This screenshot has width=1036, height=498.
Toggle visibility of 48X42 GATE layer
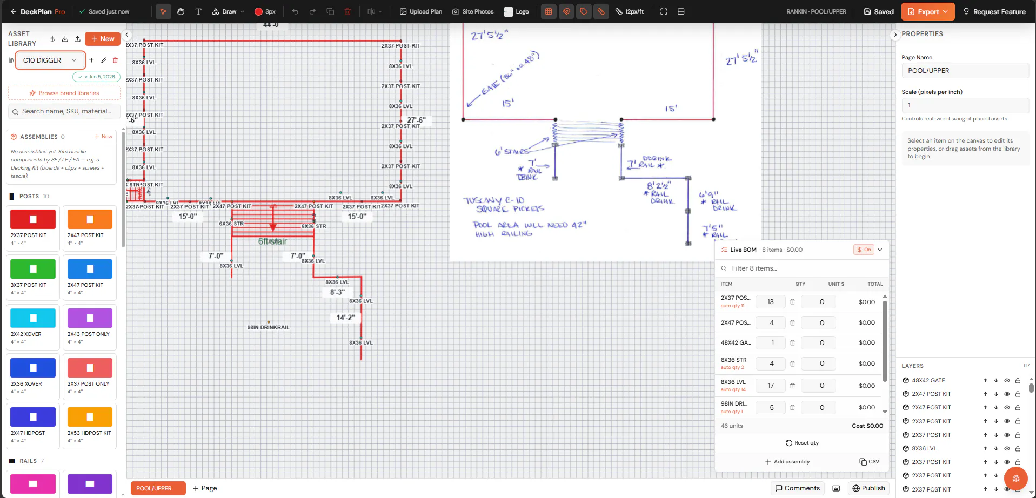click(x=1007, y=381)
